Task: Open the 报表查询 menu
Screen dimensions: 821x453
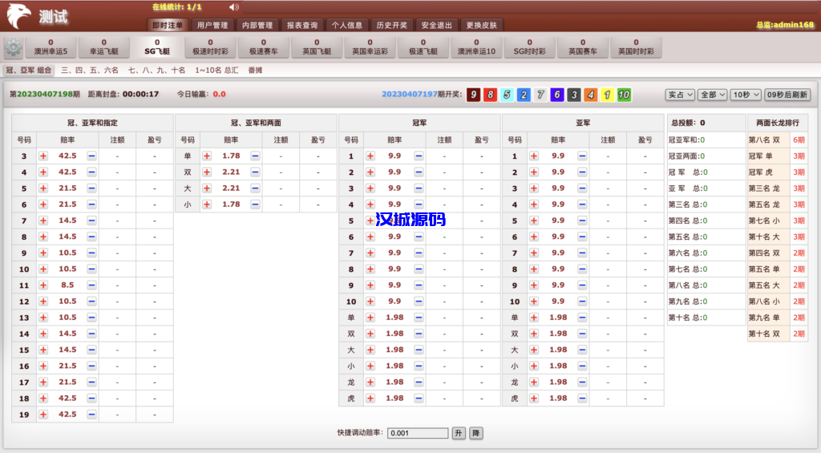Action: pyautogui.click(x=302, y=25)
